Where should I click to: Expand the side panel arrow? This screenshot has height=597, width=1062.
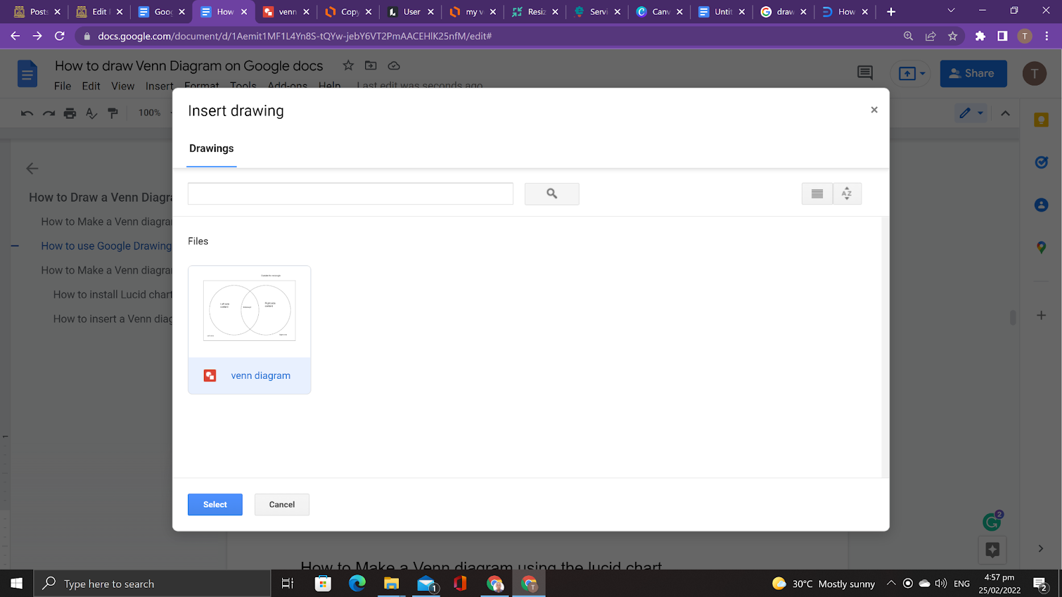coord(1041,549)
